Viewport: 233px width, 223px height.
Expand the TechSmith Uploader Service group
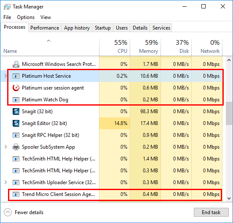point(5,182)
